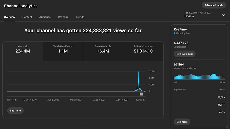Switch to the Content tab
The image size is (230, 129).
tap(27, 17)
